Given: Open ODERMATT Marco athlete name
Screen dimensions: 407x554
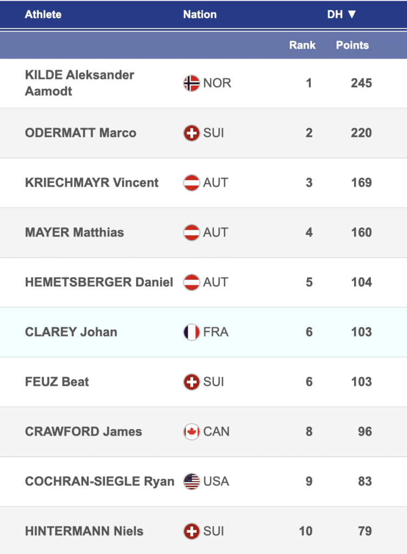Looking at the screenshot, I should 81,133.
